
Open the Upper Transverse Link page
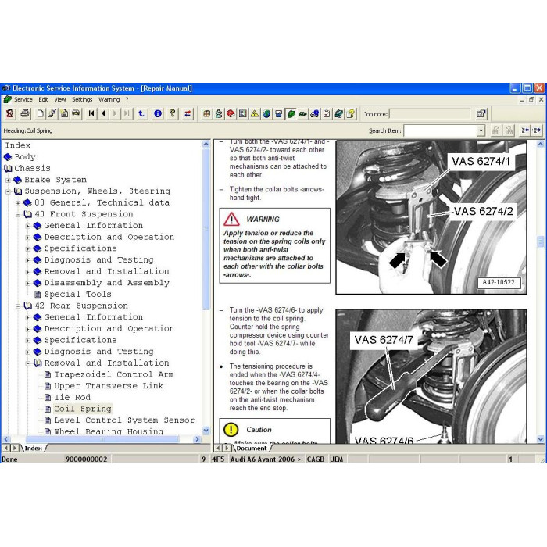pos(109,386)
